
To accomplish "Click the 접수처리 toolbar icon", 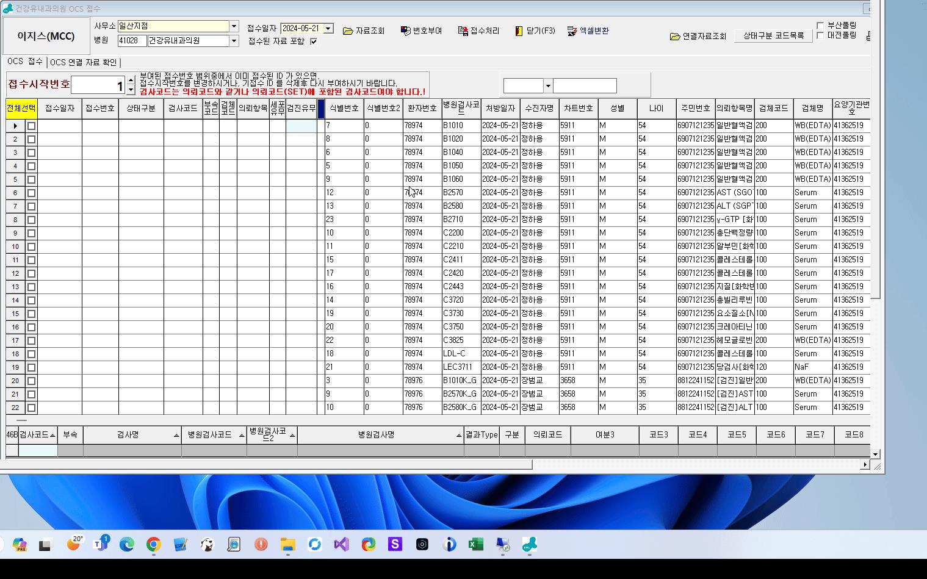I will click(x=463, y=31).
